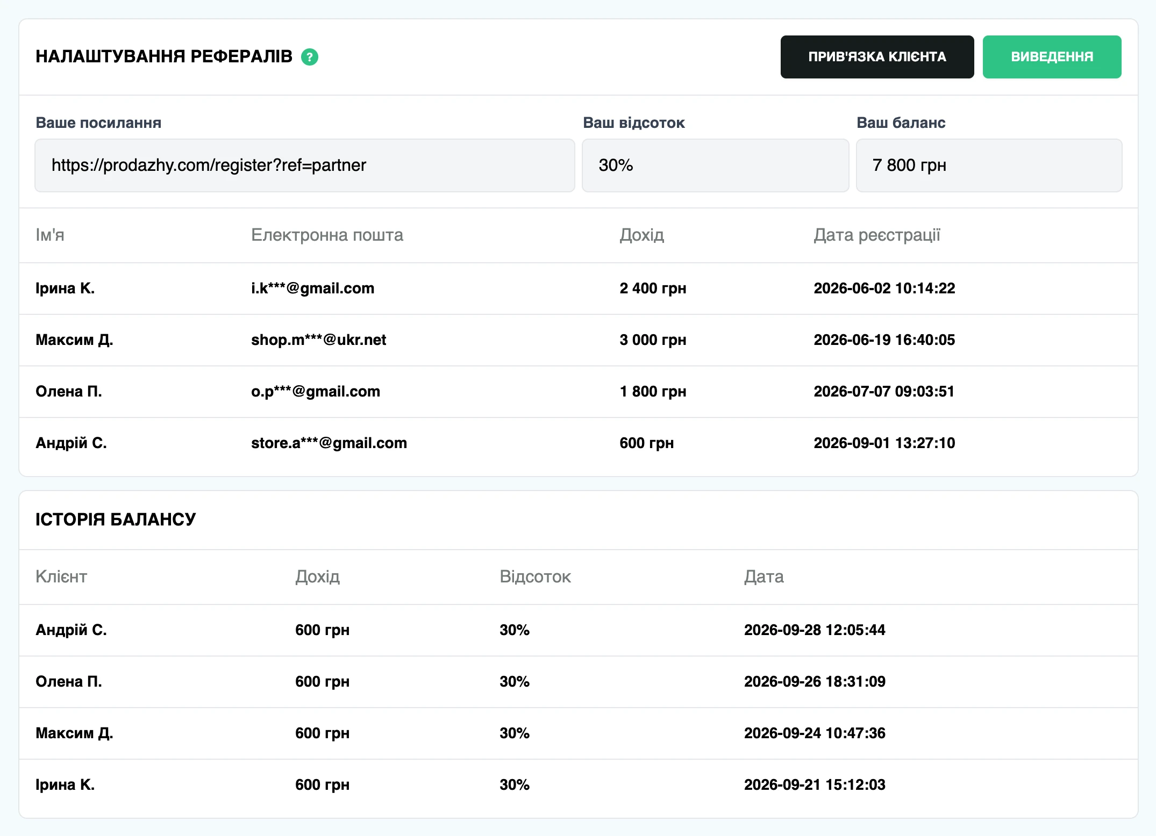
Task: Click the green ВИВЕДЕННЯ button
Action: pyautogui.click(x=1052, y=57)
